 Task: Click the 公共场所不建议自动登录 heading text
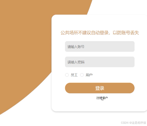pos(85,33)
